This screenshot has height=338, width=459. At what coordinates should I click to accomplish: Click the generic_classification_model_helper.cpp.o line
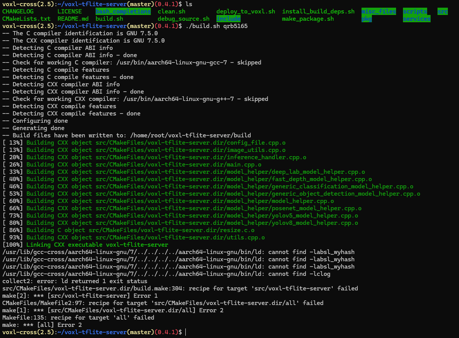208,186
